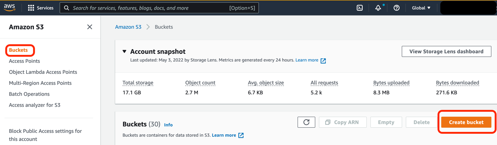Viewport: 497px width, 145px height.
Task: Click the Info link beside Buckets
Action: pos(168,125)
